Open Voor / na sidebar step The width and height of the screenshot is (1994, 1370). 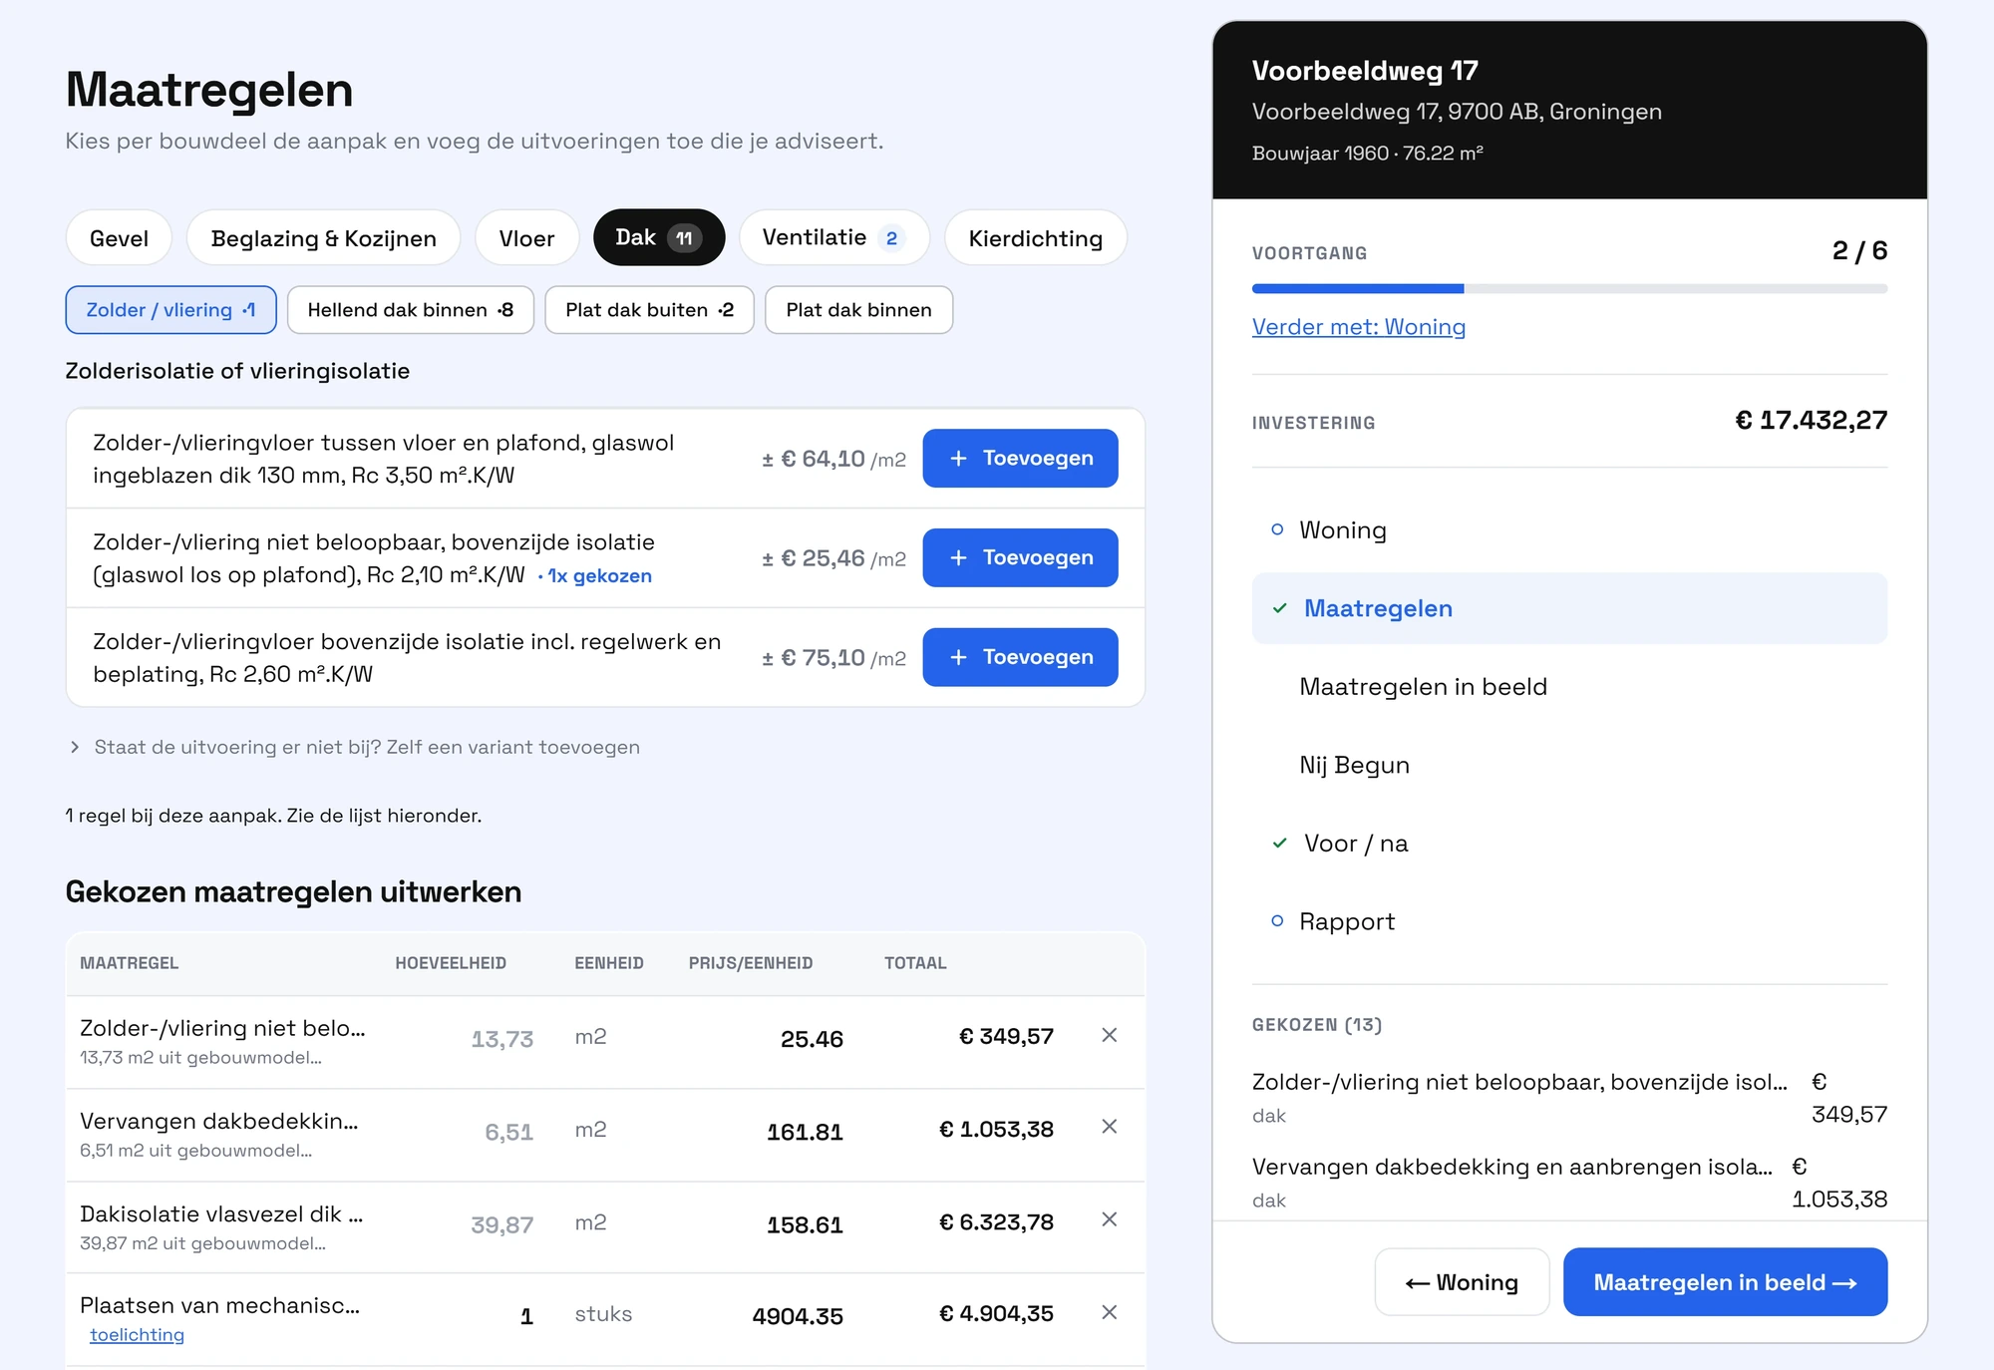click(1569, 844)
